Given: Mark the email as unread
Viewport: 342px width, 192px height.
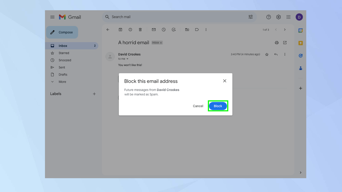Looking at the screenshot, I should [x=153, y=29].
